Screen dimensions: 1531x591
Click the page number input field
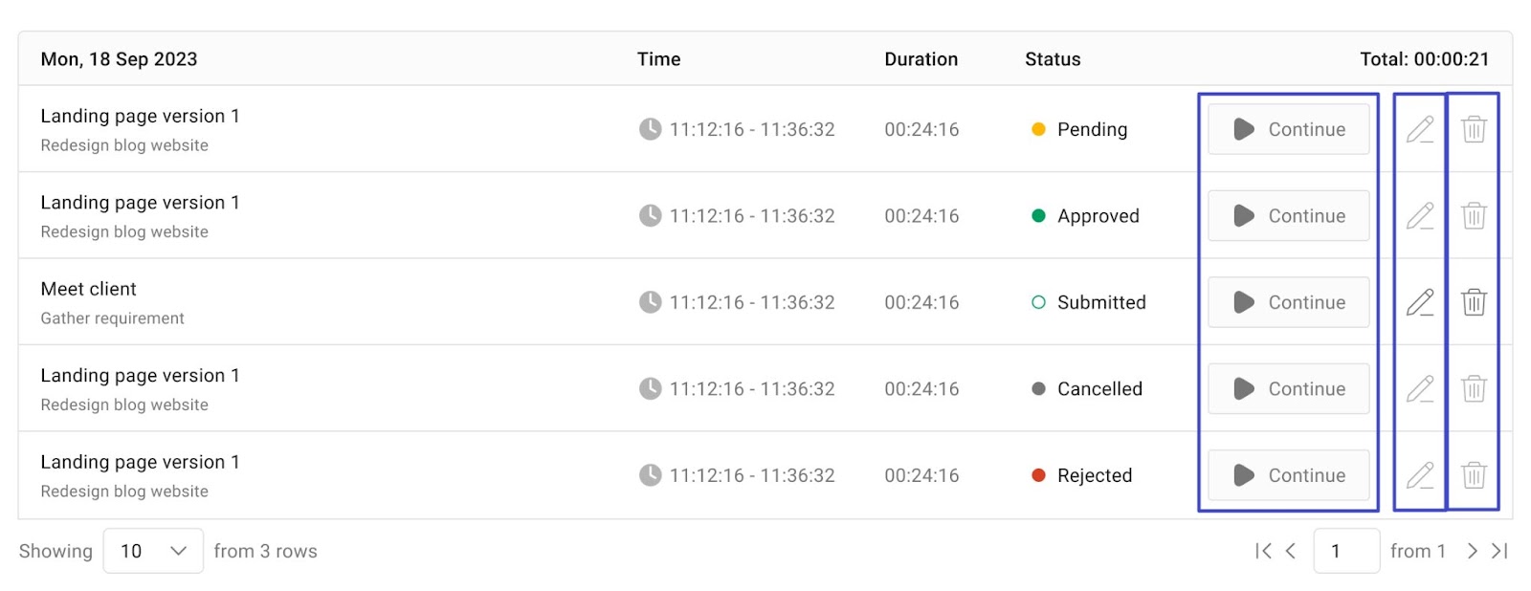(1345, 551)
